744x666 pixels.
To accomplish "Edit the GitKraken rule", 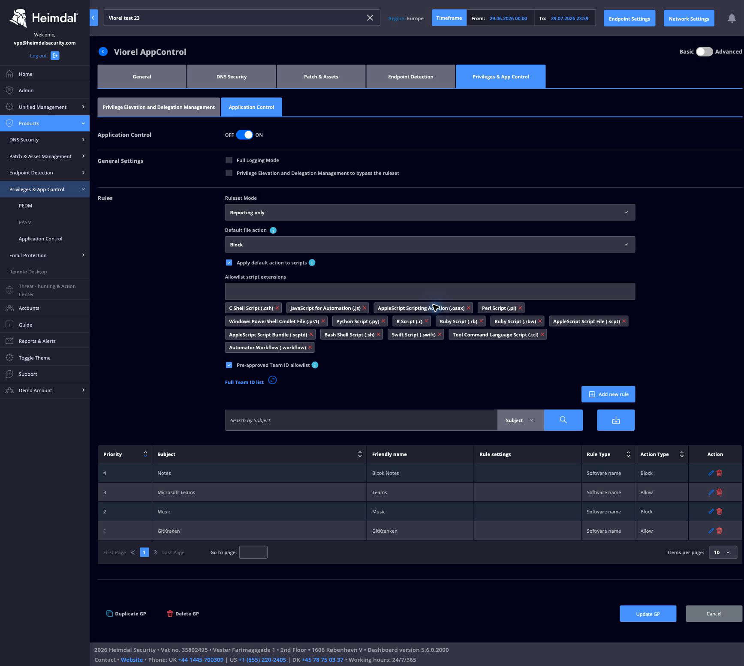I will click(x=711, y=531).
